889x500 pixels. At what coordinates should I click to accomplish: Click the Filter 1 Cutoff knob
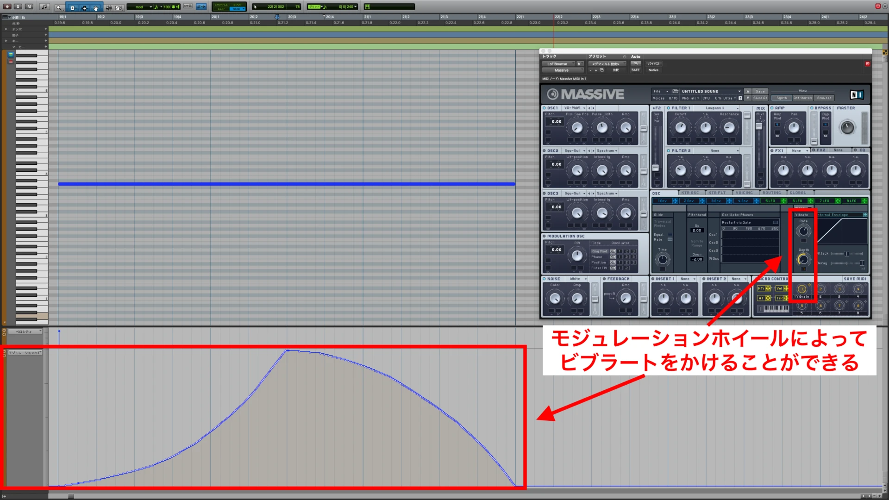681,127
